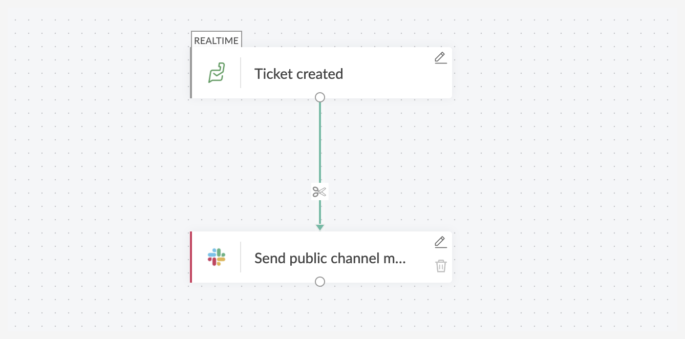Screen dimensions: 685x339
Task: Click the green connector line above the scissors
Action: click(x=320, y=143)
